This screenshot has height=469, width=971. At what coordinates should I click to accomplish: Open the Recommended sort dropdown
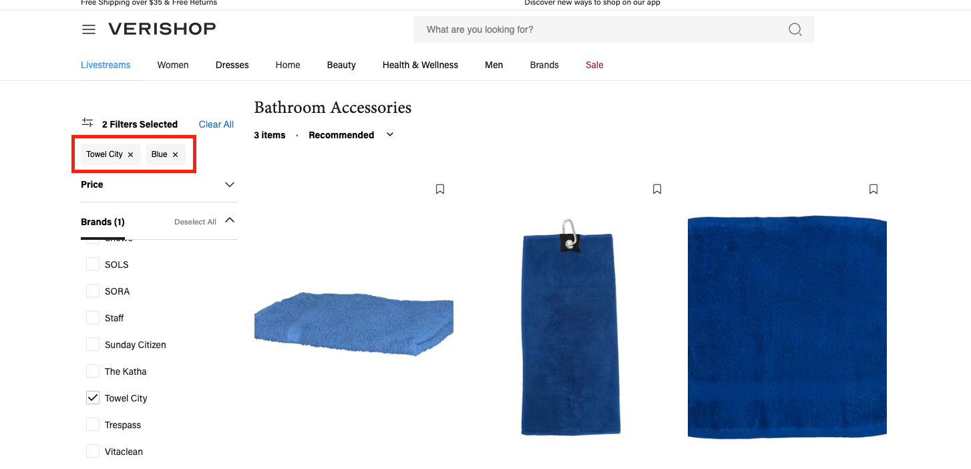pos(351,135)
